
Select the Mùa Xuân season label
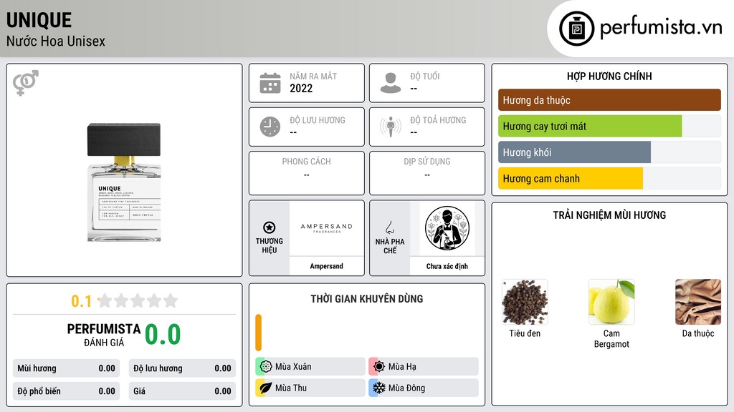(293, 367)
